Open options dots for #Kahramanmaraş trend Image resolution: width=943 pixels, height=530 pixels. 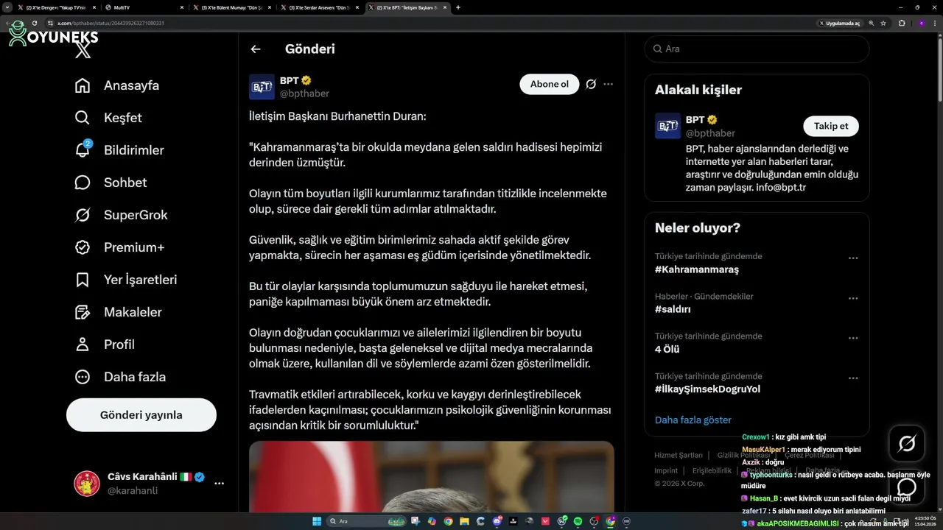tap(853, 258)
